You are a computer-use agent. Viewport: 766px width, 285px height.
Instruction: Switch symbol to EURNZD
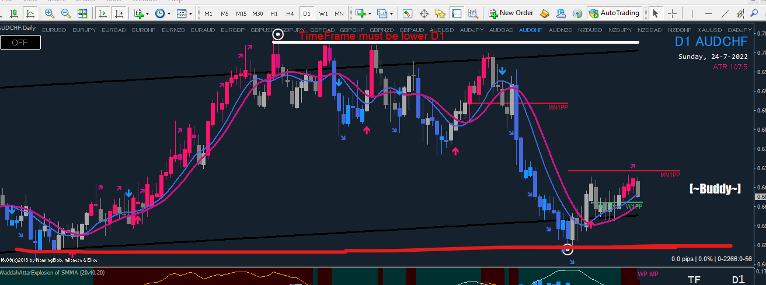(173, 29)
